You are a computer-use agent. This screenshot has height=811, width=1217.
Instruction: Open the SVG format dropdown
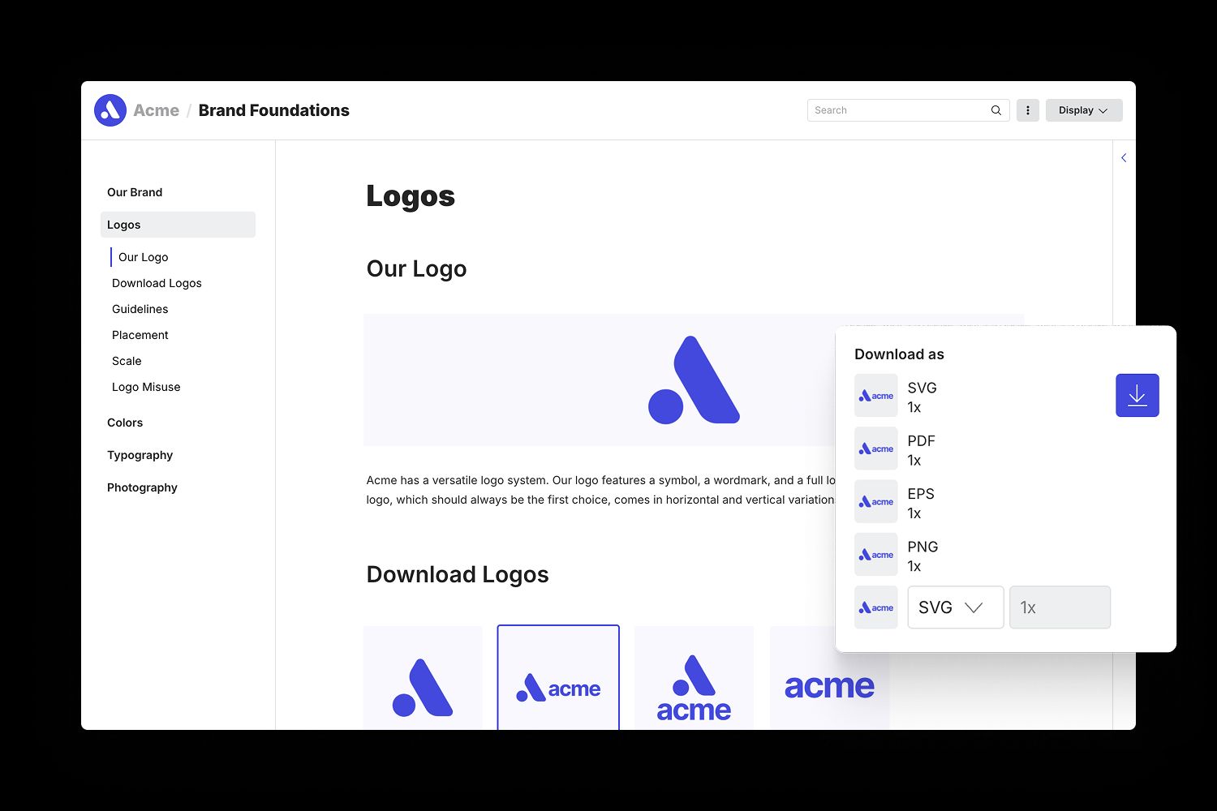point(955,607)
